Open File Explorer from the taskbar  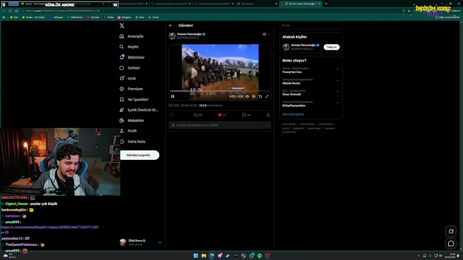tap(204, 256)
